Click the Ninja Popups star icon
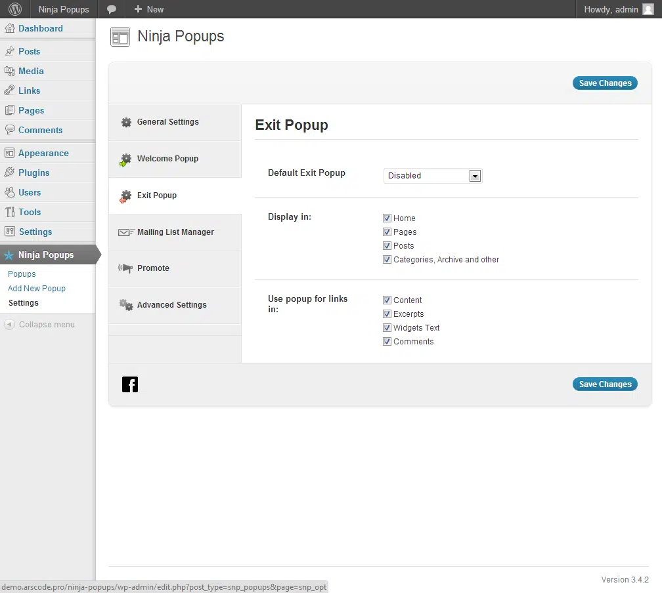Viewport: 662px width, 593px height. pyautogui.click(x=9, y=255)
